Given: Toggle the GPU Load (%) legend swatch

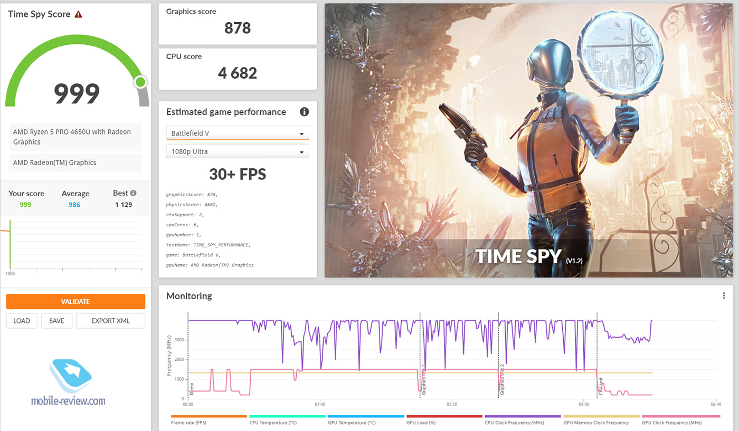Looking at the screenshot, I should (x=444, y=416).
